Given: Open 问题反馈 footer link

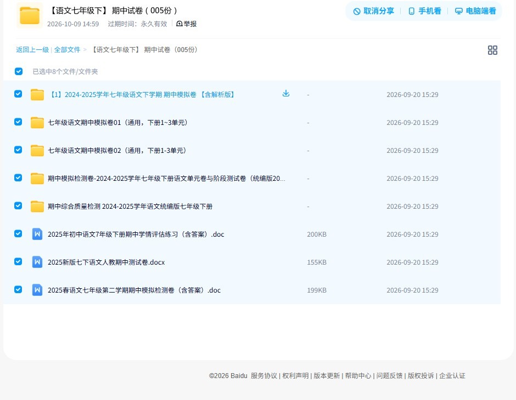Looking at the screenshot, I should point(389,376).
